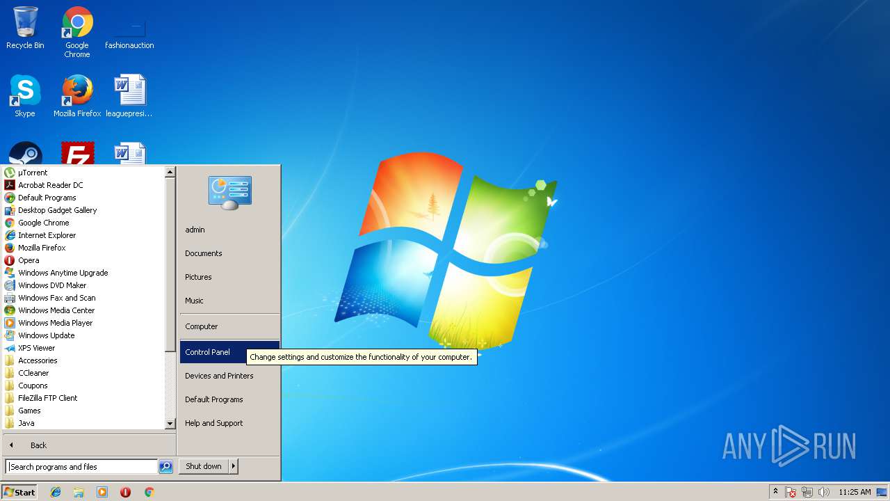Click the programs list scroll up arrow
The width and height of the screenshot is (890, 501).
[x=170, y=172]
